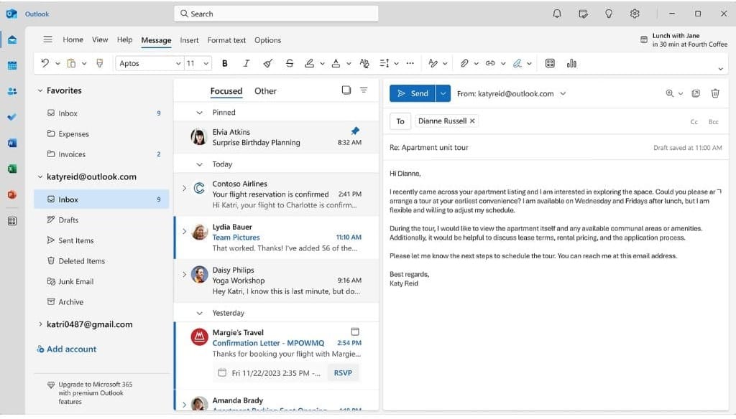Click the To recipients button
This screenshot has width=736, height=419.
pyautogui.click(x=400, y=121)
